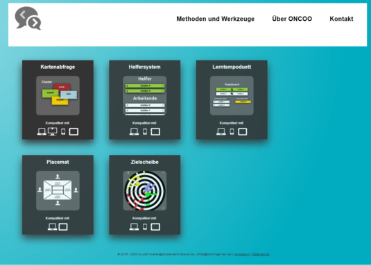Click the desktop monitor icon under Kartenabfrage
This screenshot has height=266, width=371.
click(x=52, y=131)
